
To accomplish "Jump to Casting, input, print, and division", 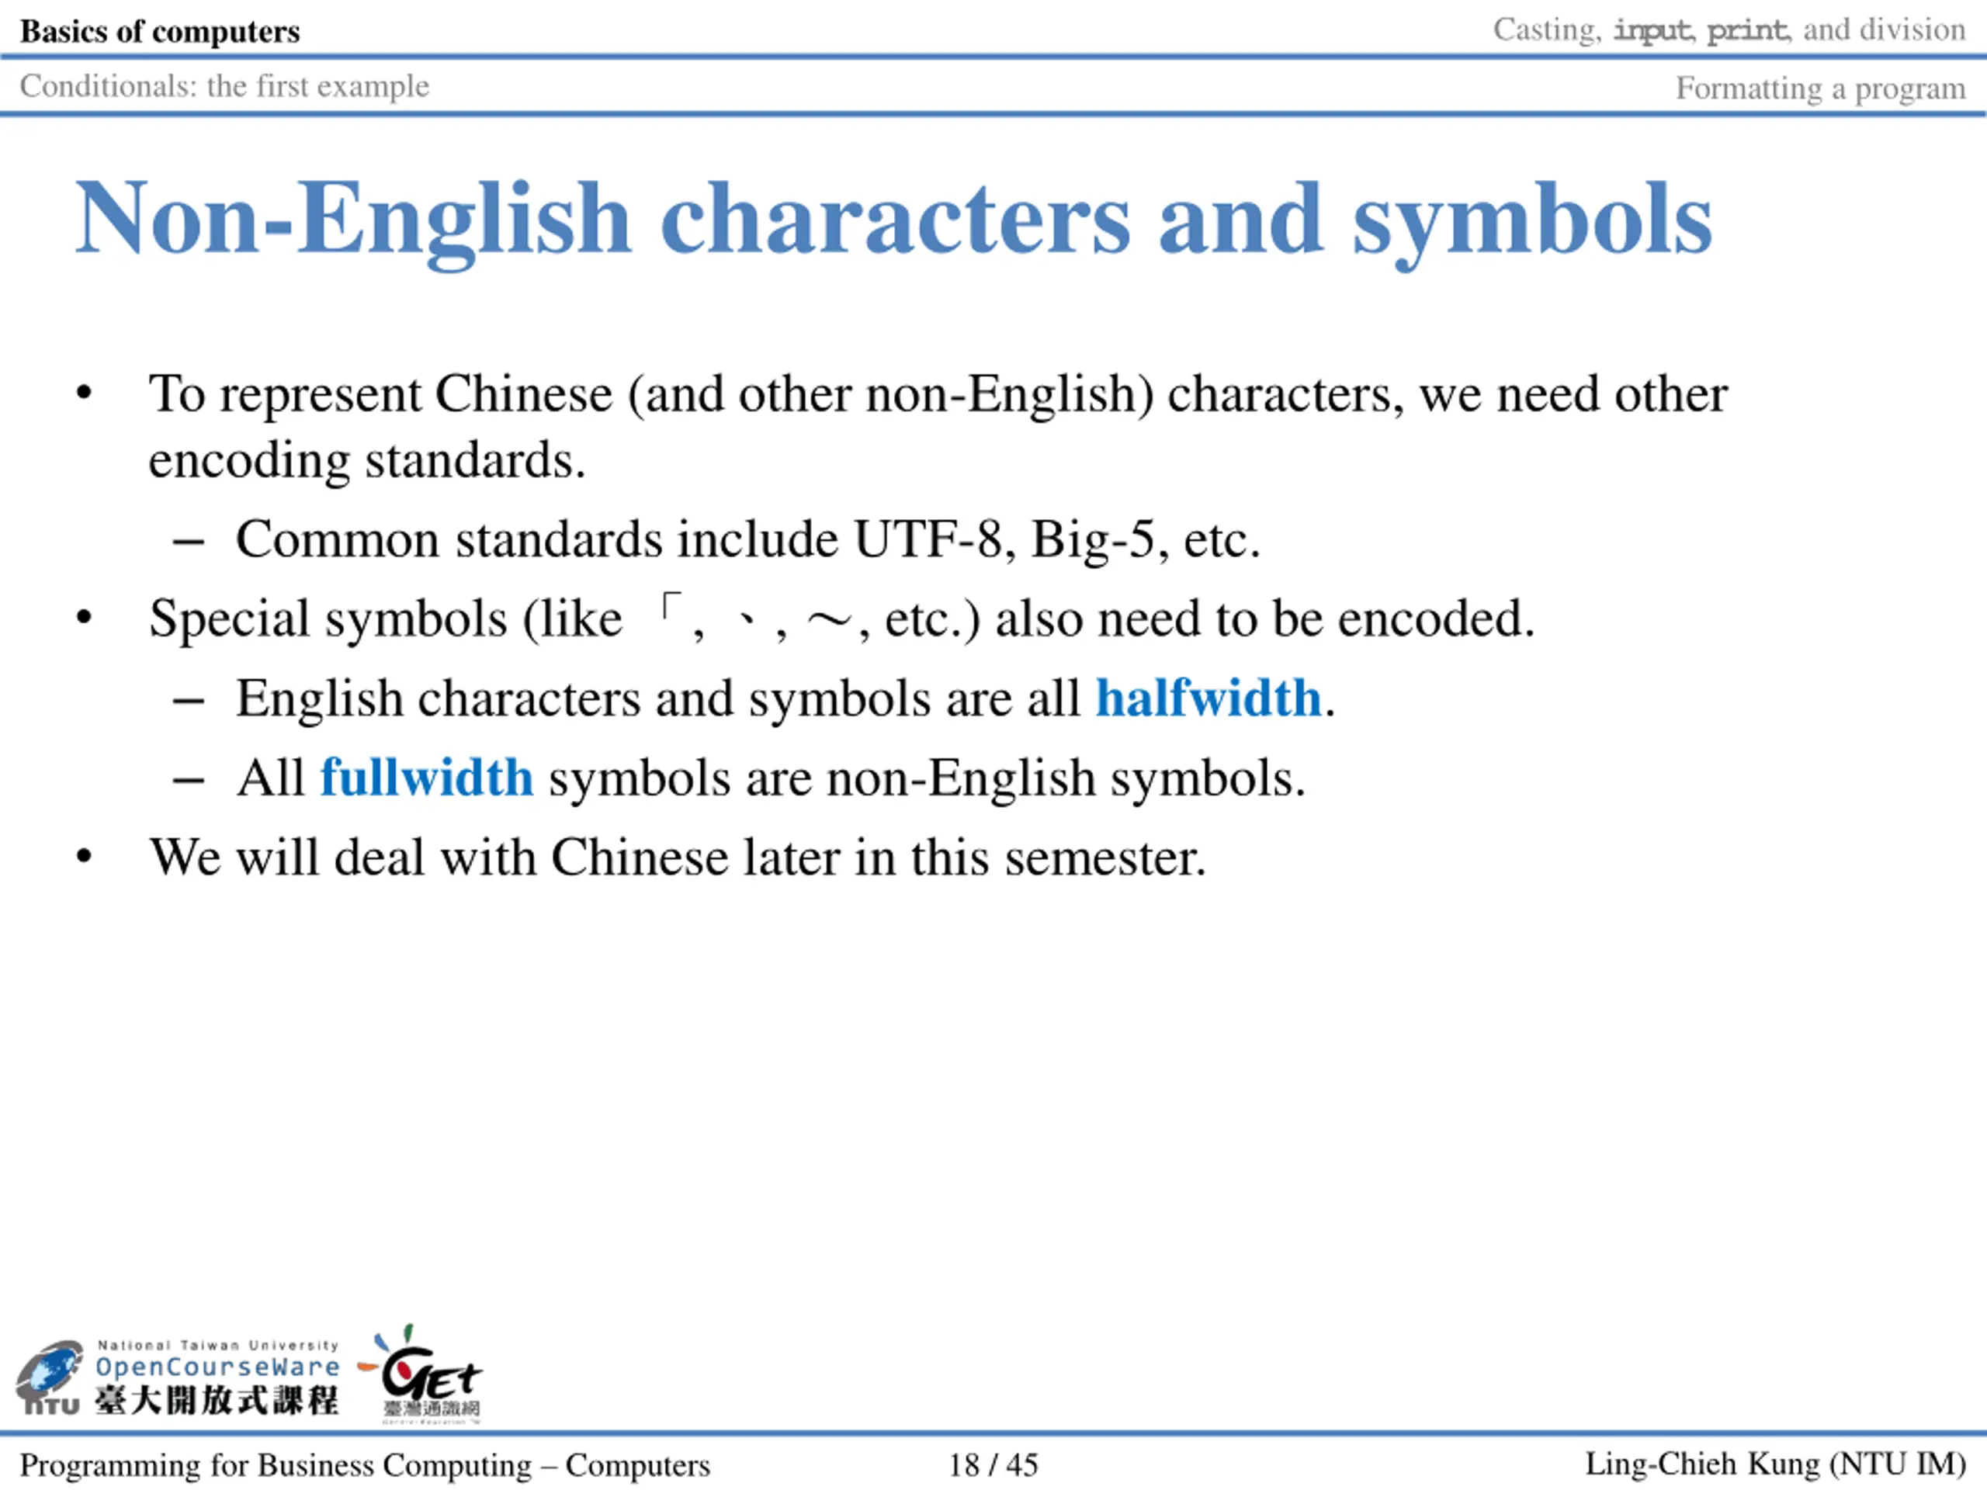I will tap(1729, 29).
